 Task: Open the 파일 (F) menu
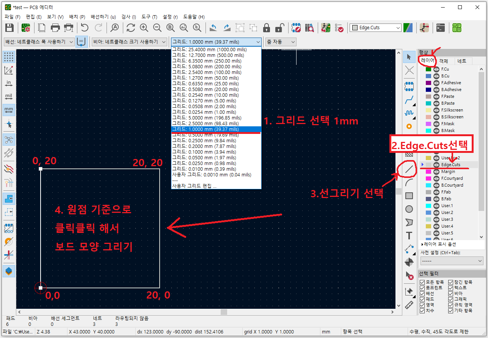pyautogui.click(x=13, y=17)
